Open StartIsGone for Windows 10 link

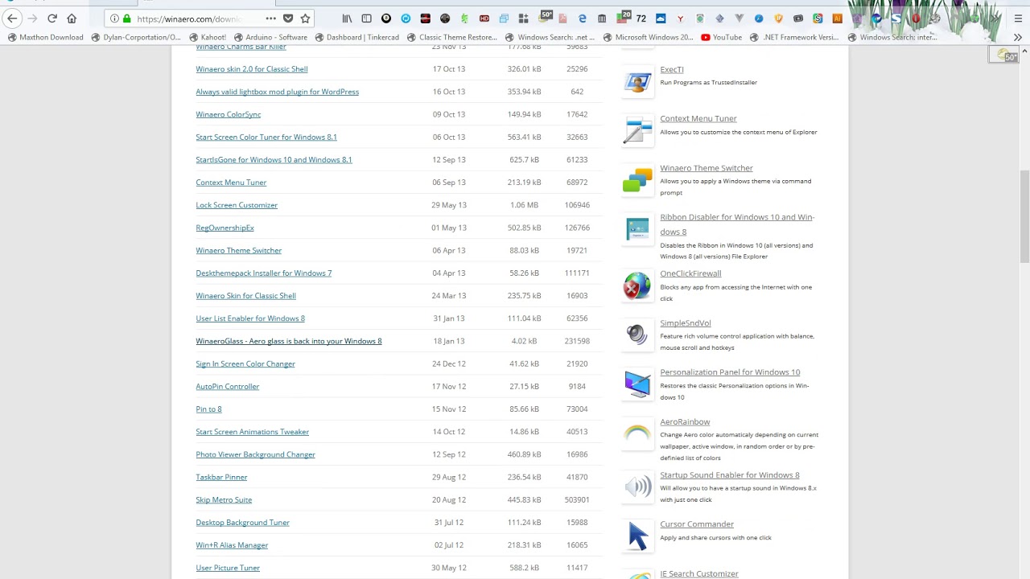274,159
